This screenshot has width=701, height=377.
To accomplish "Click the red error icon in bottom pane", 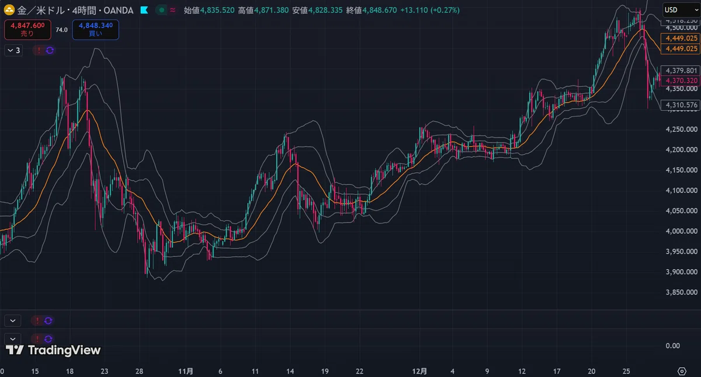I will click(x=39, y=338).
